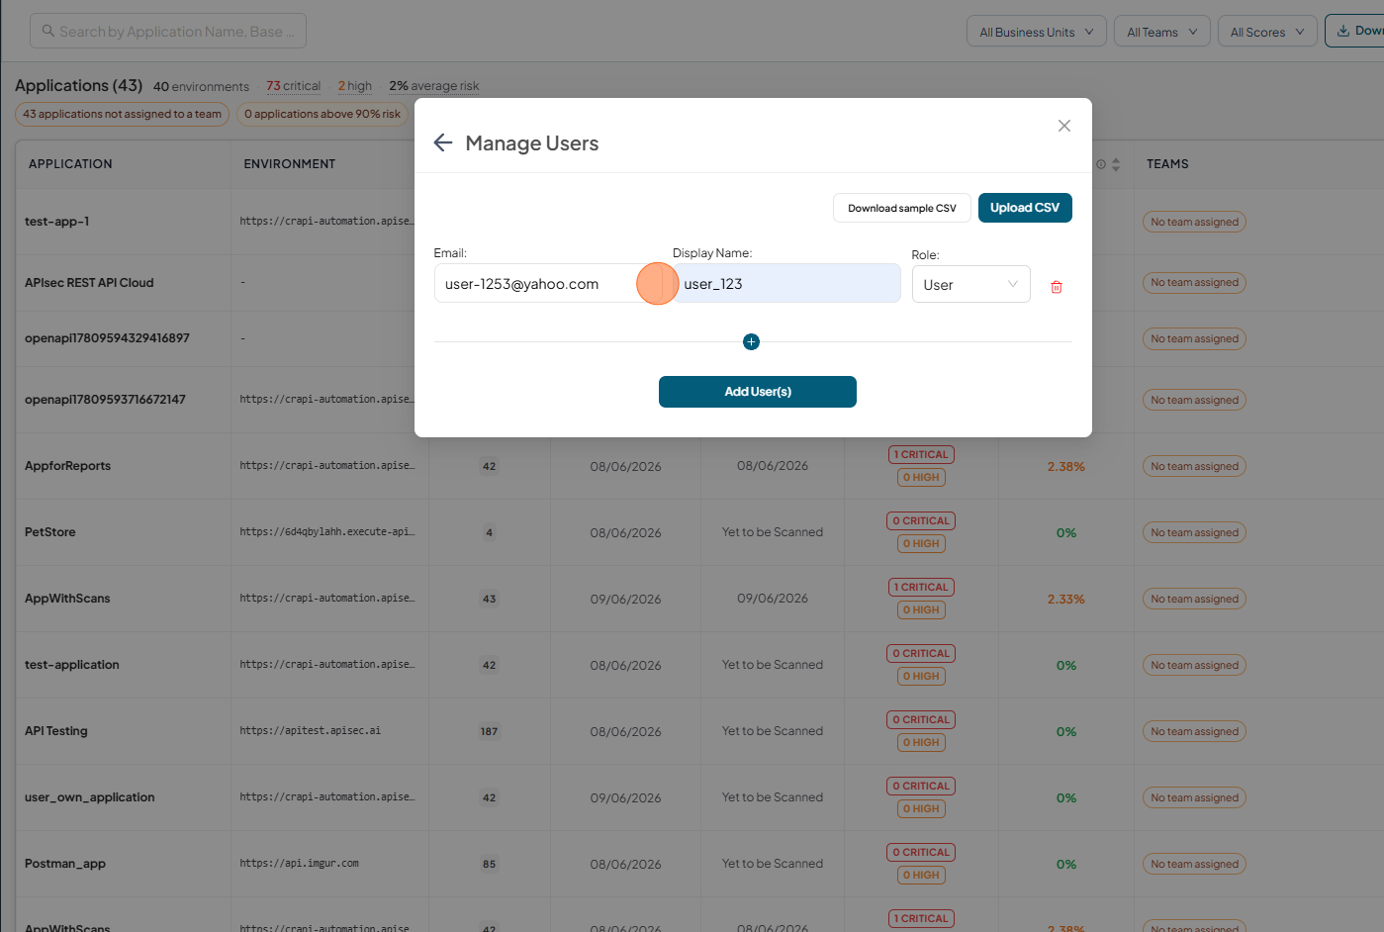The image size is (1384, 932).
Task: Open the Role dropdown
Action: 971,285
